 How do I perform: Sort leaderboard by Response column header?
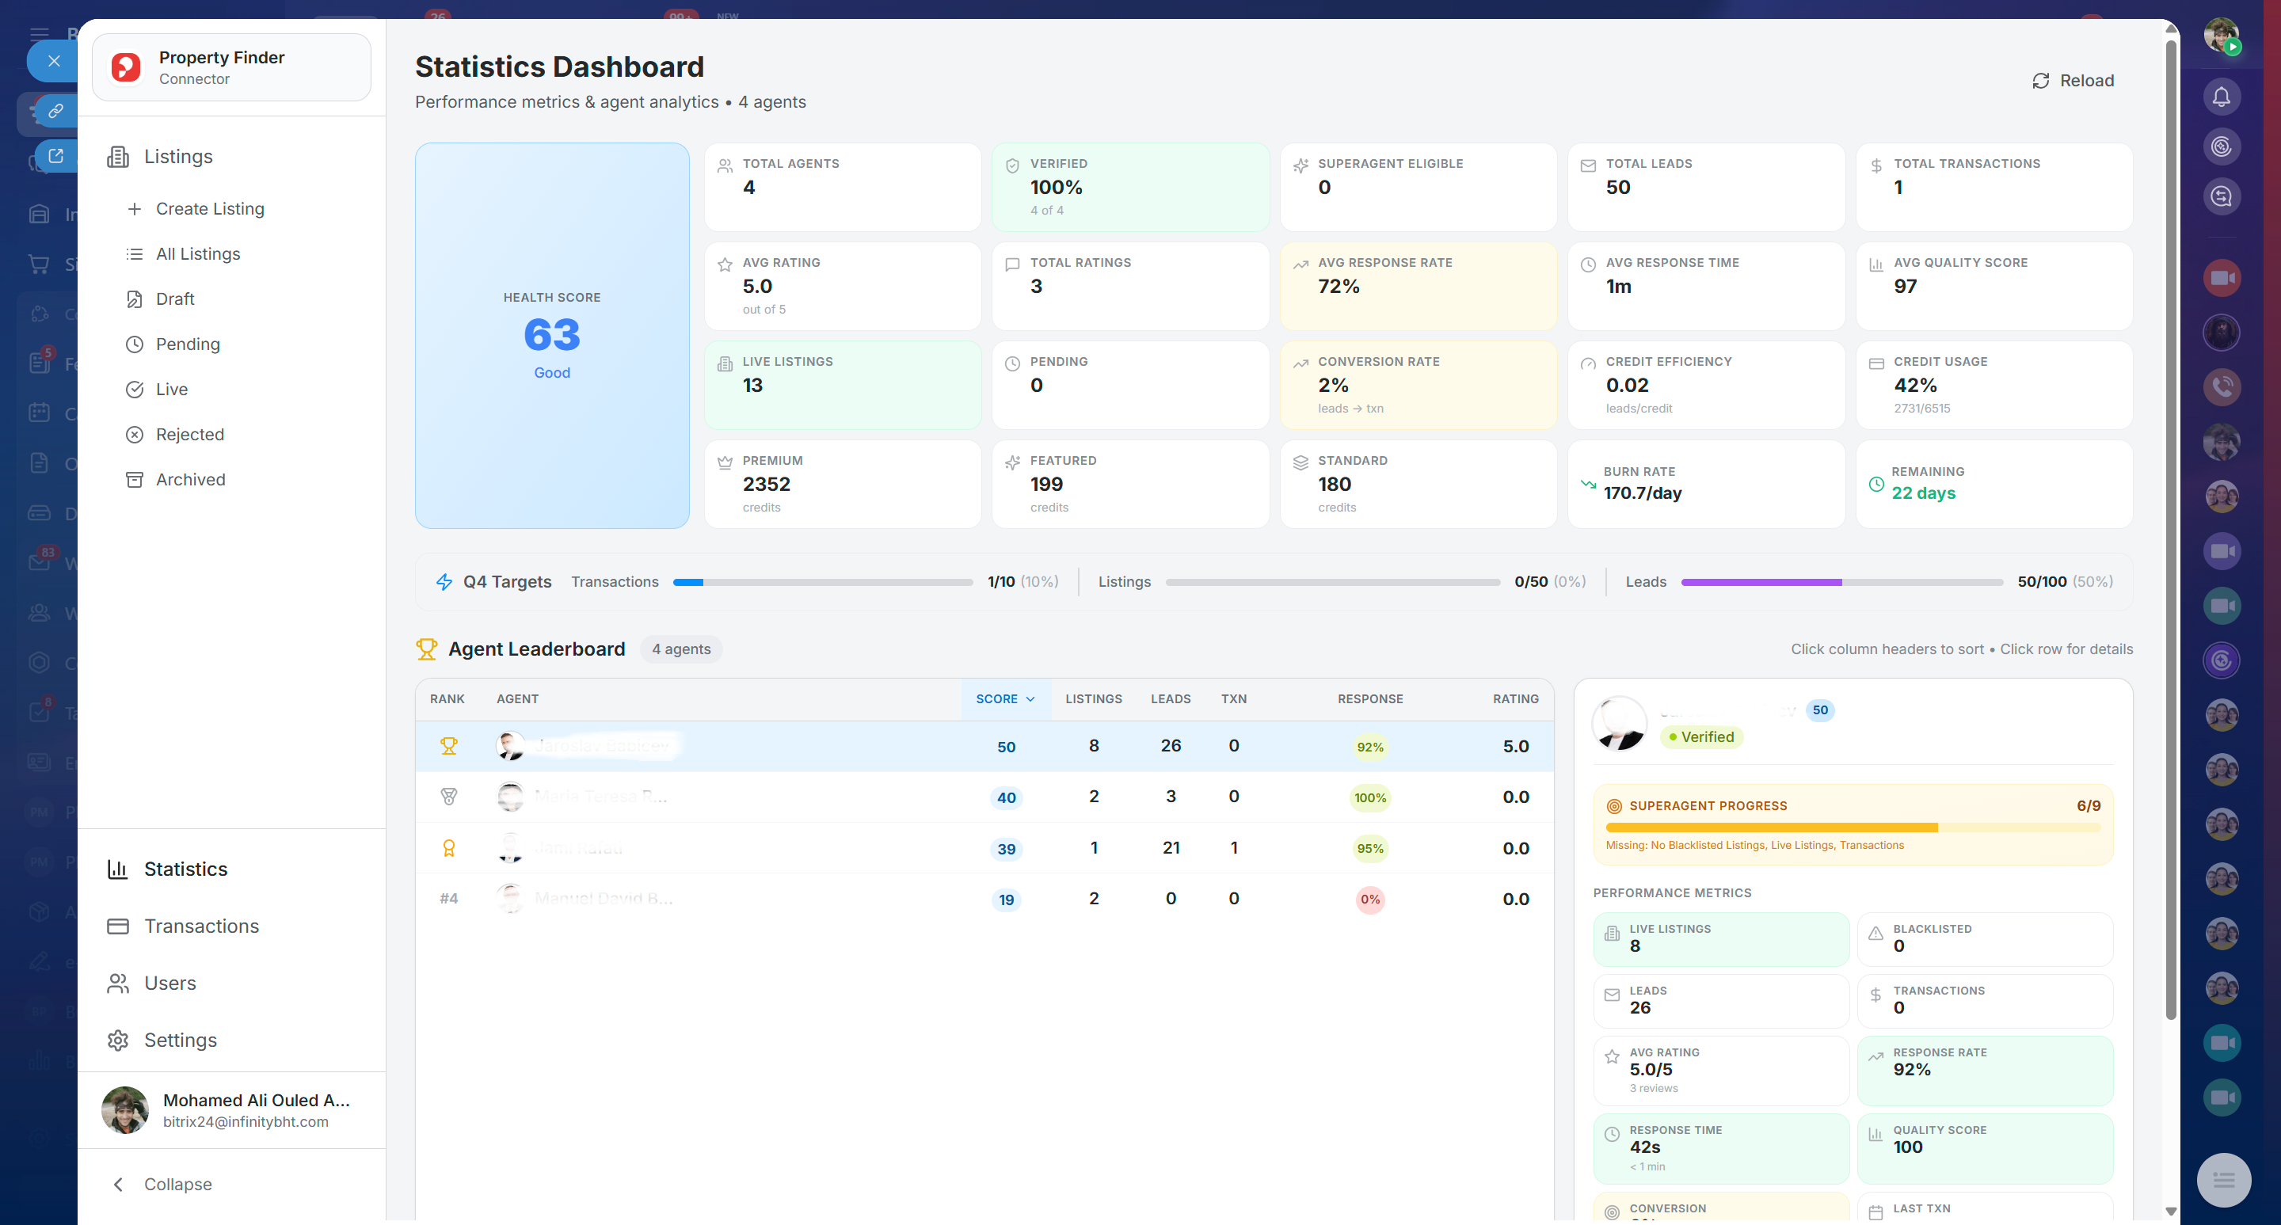(1369, 698)
